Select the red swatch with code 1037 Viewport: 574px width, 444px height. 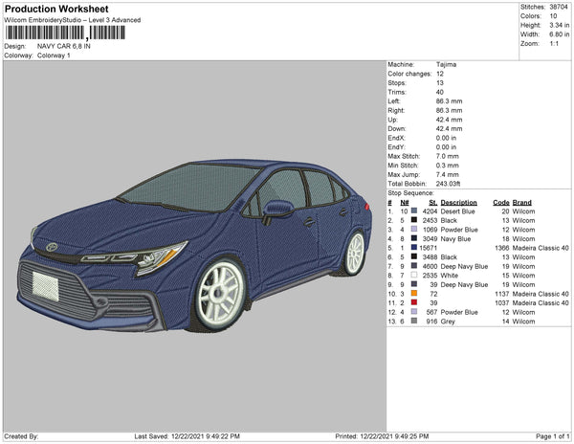(412, 302)
